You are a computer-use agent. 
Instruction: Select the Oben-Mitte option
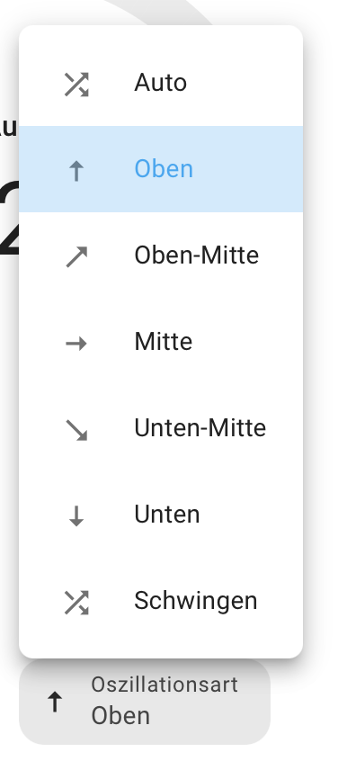click(x=161, y=255)
